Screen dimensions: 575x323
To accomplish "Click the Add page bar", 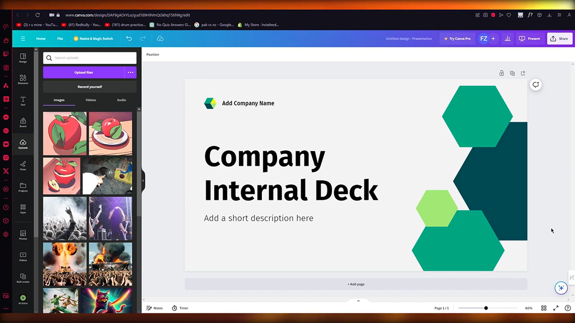I will click(x=356, y=284).
